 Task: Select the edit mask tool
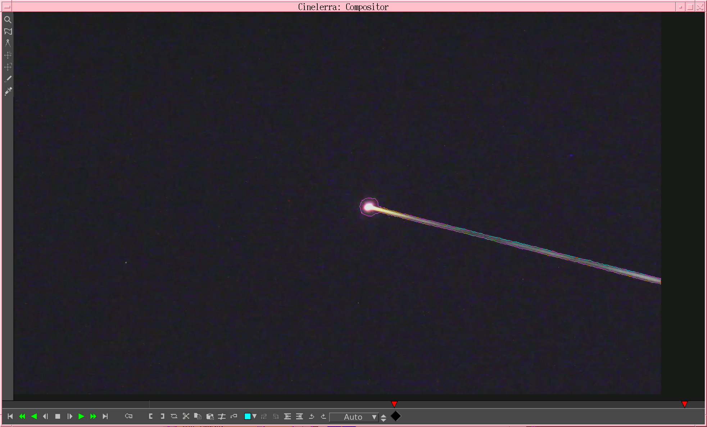point(8,32)
